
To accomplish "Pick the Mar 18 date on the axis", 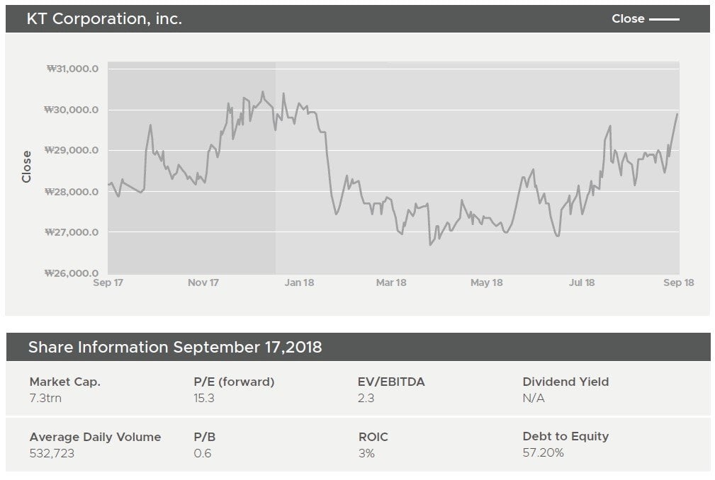I will 391,282.
